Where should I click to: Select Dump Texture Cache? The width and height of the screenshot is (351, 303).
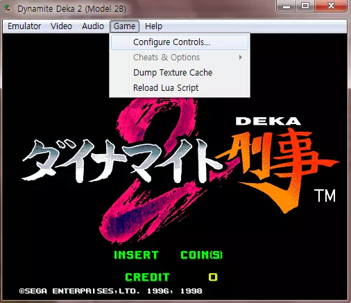pos(180,73)
